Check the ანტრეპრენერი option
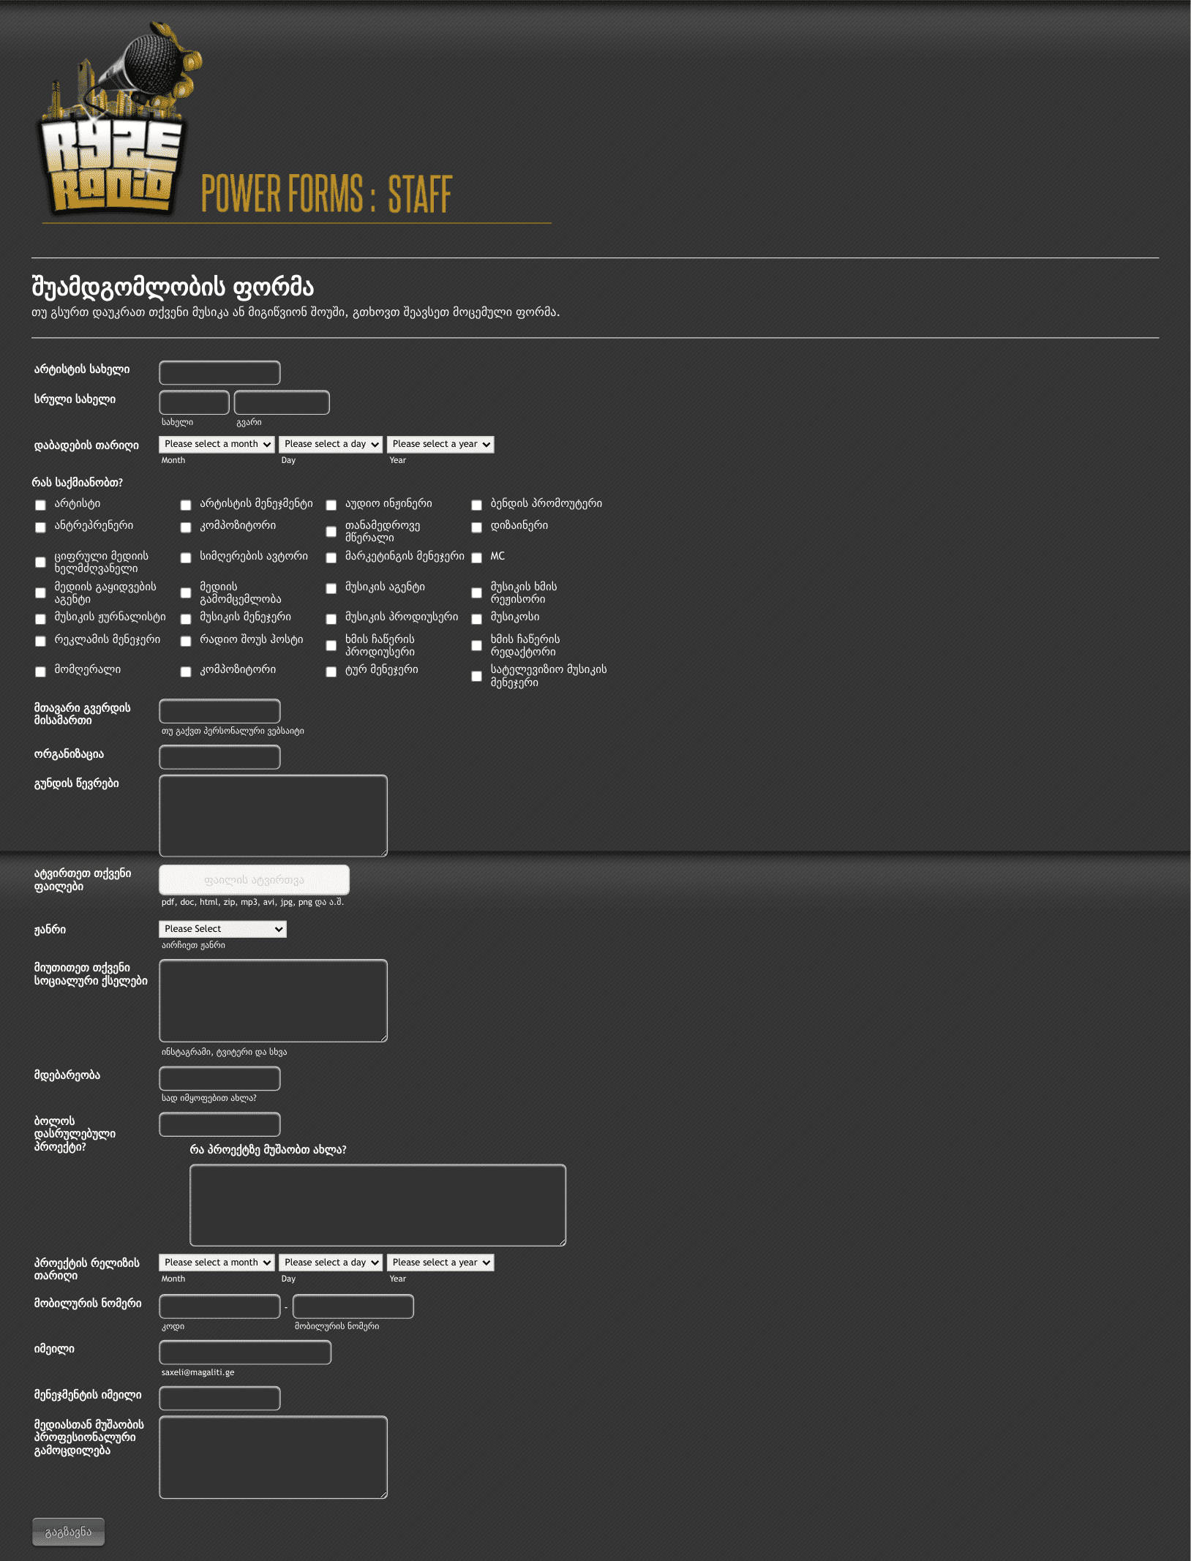Screen dimensions: 1191x1561 coord(40,527)
